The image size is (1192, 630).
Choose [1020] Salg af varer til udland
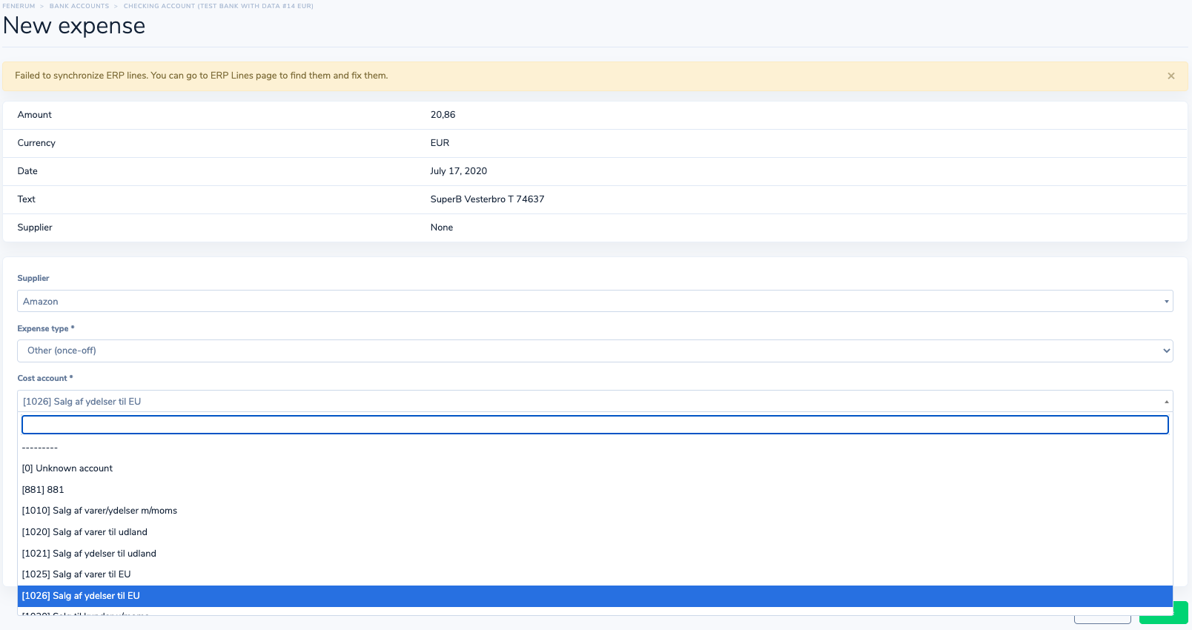point(595,532)
